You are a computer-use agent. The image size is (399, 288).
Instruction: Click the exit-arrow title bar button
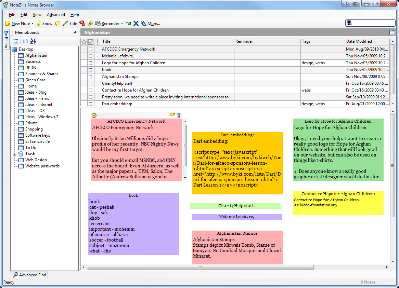[356, 3]
